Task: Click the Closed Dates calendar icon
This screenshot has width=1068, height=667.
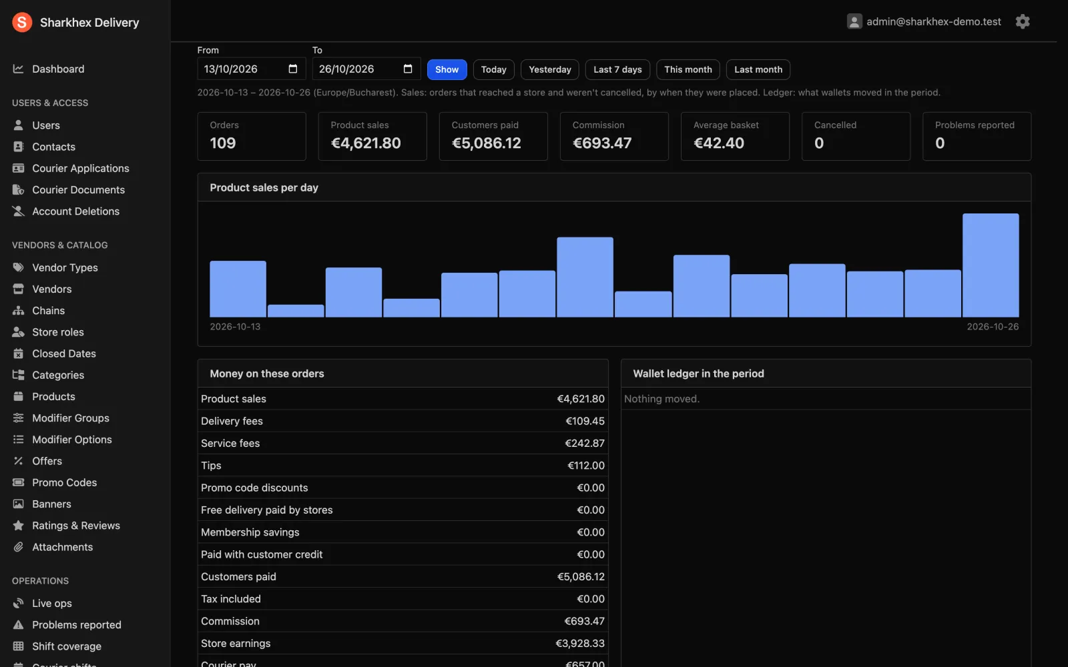Action: [x=18, y=354]
